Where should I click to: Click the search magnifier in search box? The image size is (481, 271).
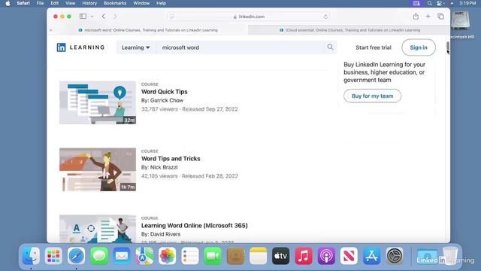click(x=330, y=47)
